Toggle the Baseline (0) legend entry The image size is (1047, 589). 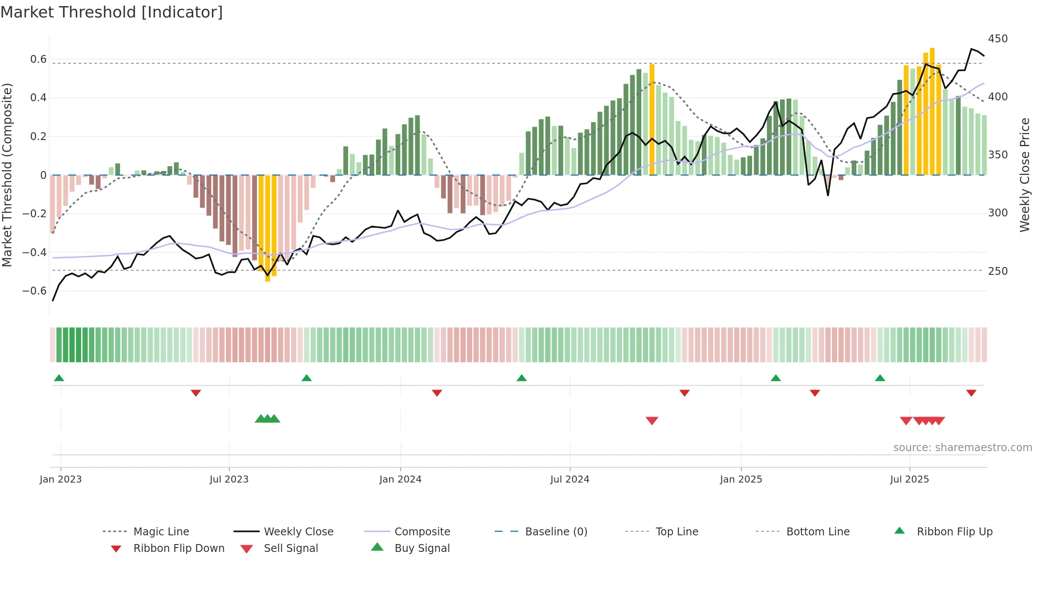541,531
